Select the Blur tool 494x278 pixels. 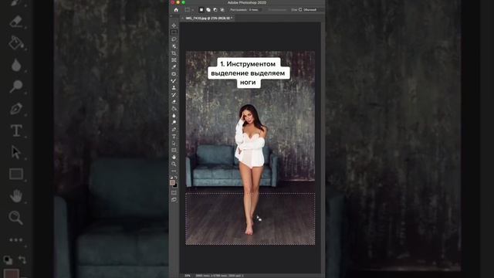tap(174, 116)
